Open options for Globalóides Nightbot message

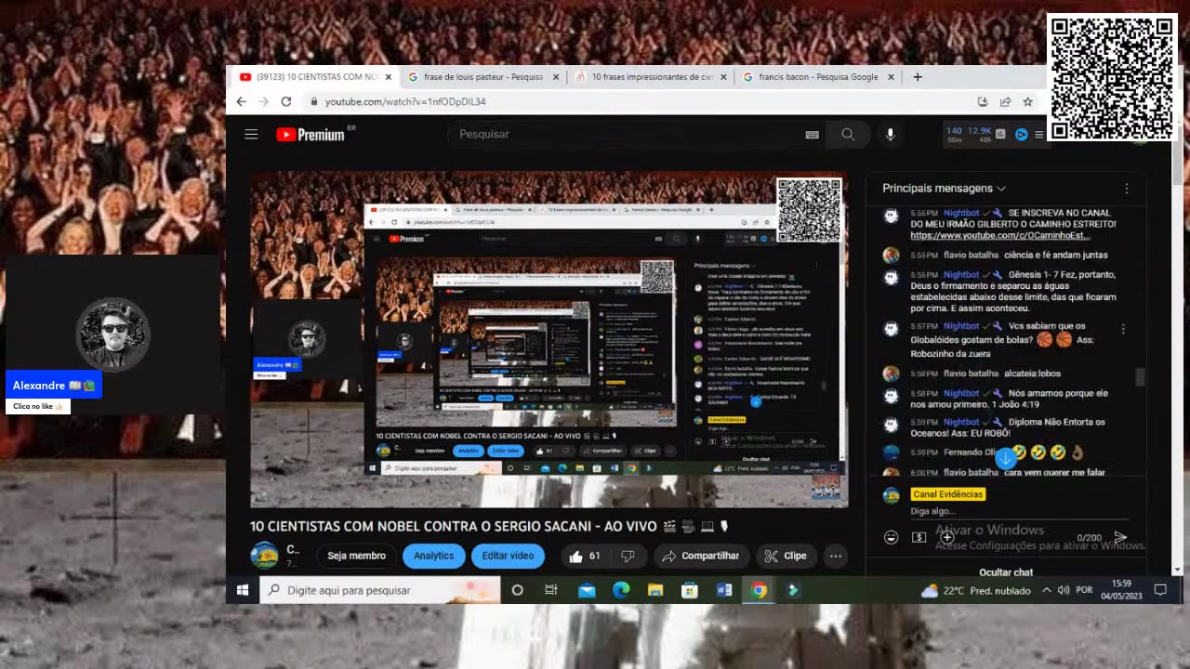click(x=1123, y=329)
